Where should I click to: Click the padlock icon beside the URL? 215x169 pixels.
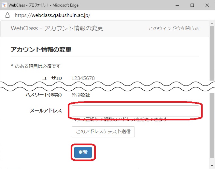[x=7, y=15]
